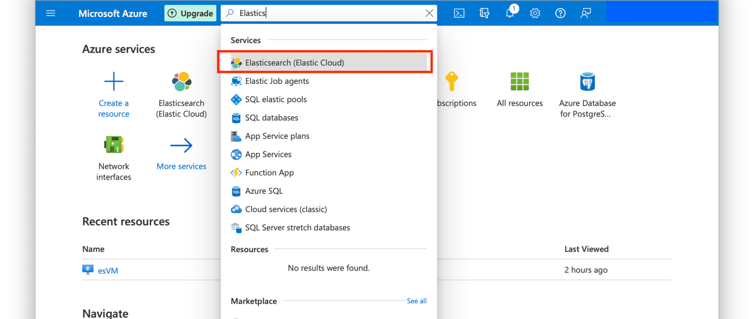Click the Elasticsearch result's colorful icon
754x319 pixels.
click(x=236, y=63)
